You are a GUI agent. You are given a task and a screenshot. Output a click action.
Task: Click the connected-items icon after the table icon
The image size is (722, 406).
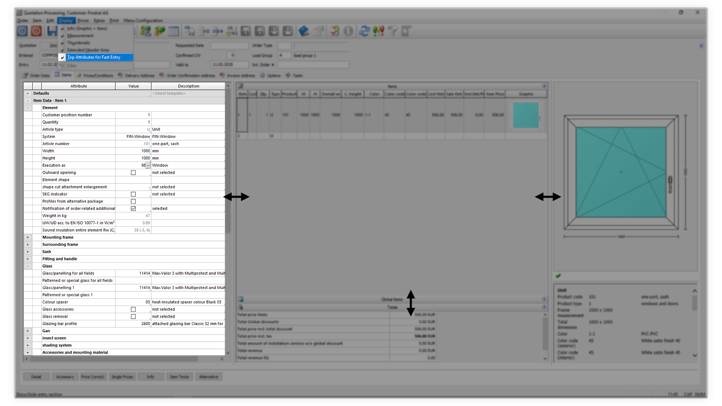pos(190,31)
